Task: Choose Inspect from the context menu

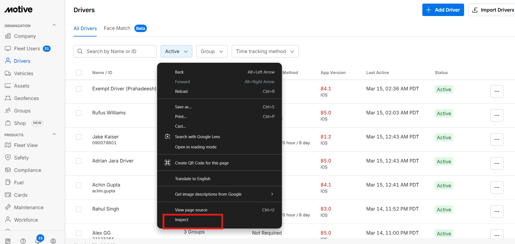Action: 182,220
